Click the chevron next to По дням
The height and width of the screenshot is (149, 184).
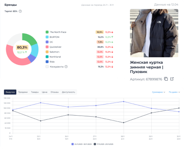(179, 92)
